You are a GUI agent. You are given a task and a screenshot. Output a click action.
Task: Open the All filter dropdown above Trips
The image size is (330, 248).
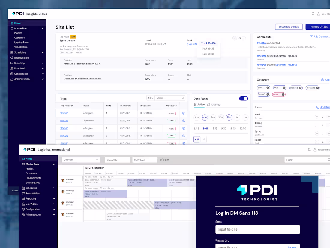click(150, 98)
